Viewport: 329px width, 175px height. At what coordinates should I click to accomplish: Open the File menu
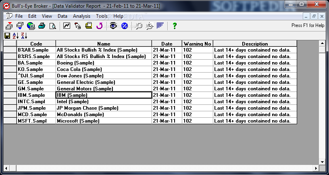pyautogui.click(x=19, y=16)
